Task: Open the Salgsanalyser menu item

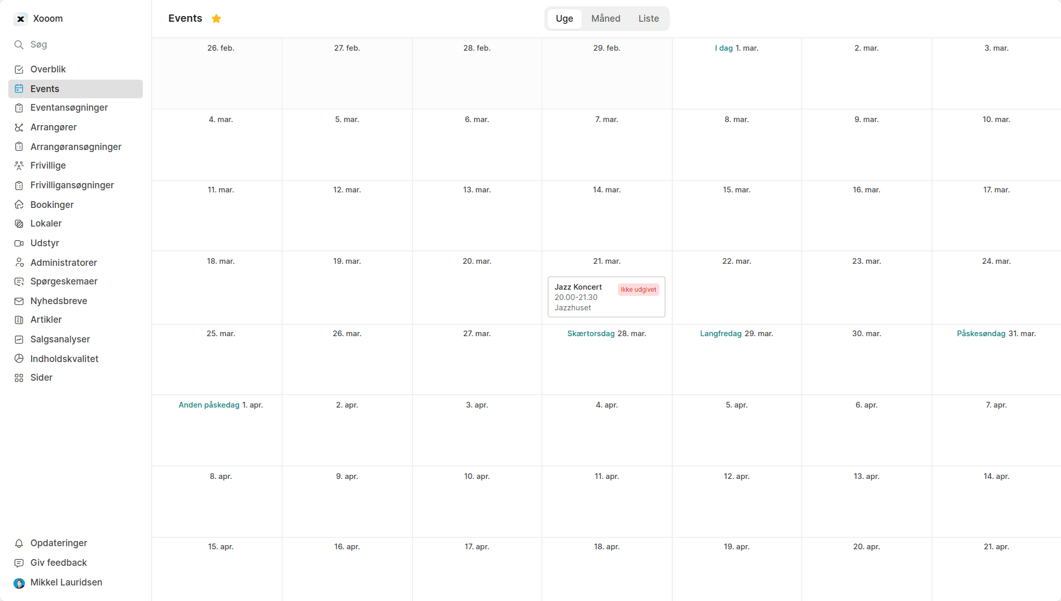Action: click(60, 339)
